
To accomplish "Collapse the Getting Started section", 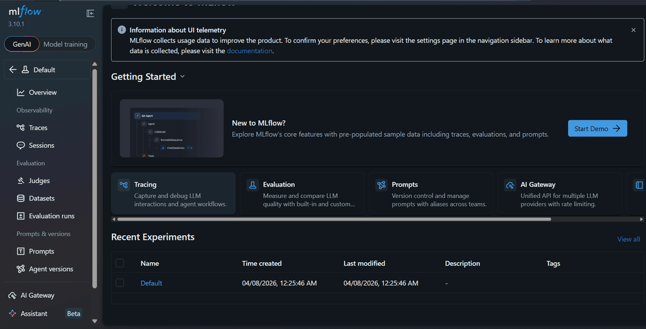I will click(183, 77).
